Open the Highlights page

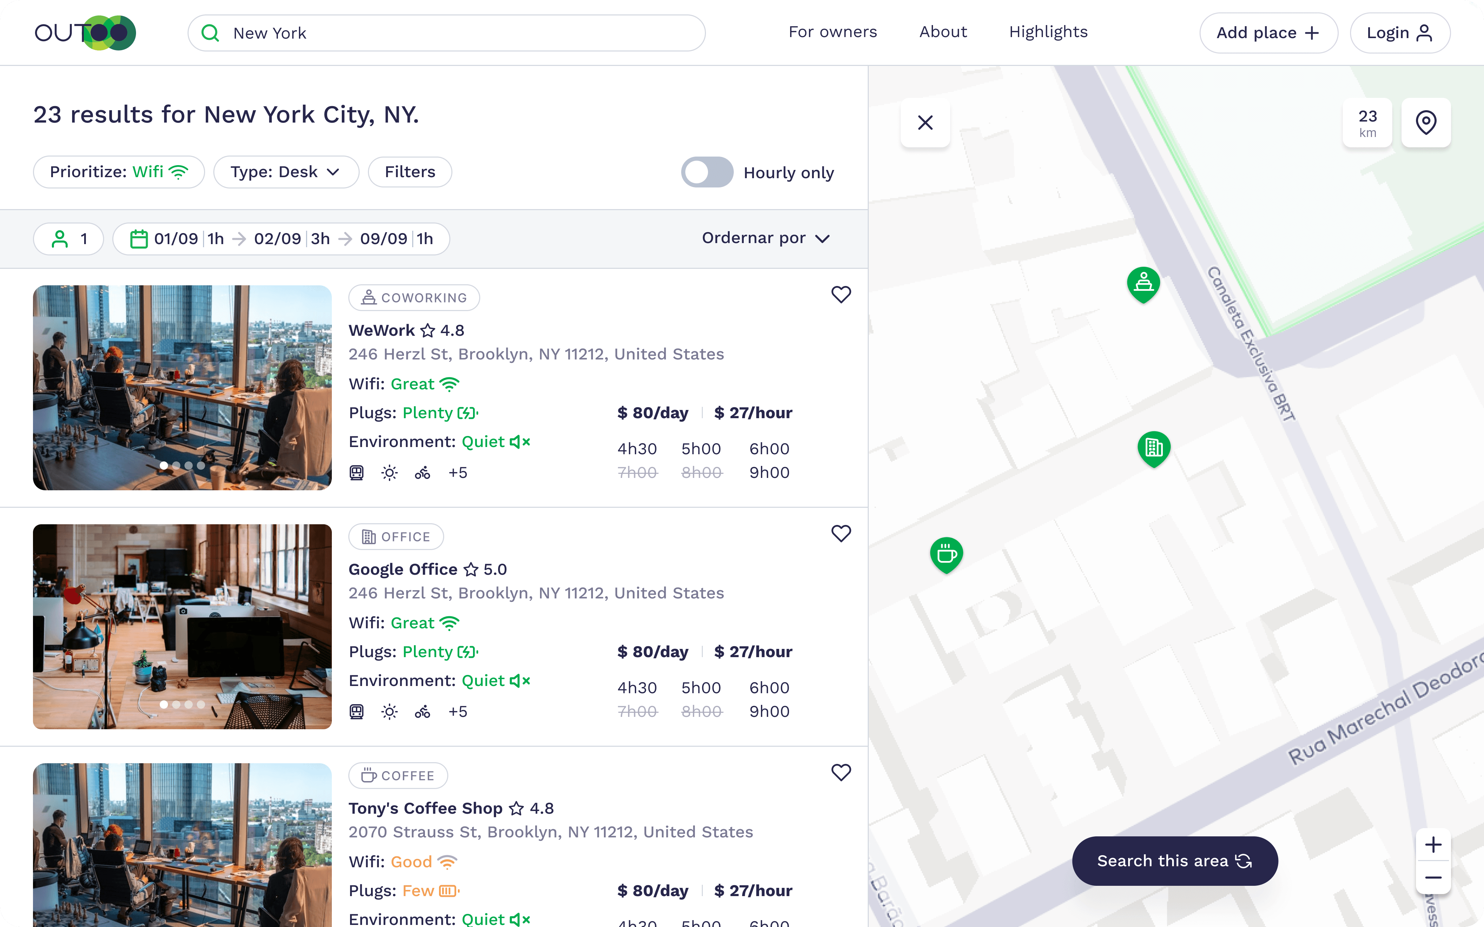point(1049,32)
